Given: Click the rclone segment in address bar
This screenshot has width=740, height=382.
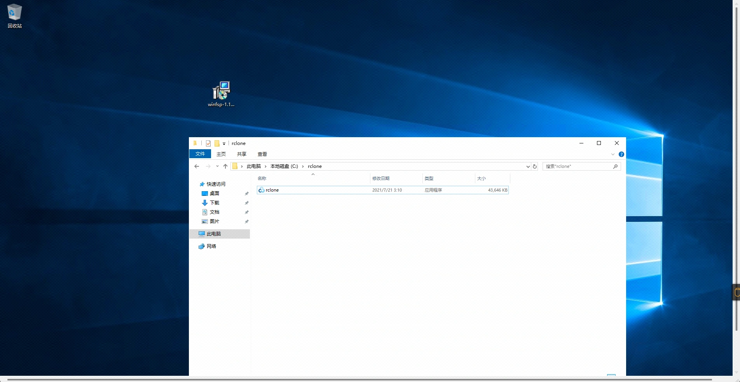Looking at the screenshot, I should pos(315,166).
